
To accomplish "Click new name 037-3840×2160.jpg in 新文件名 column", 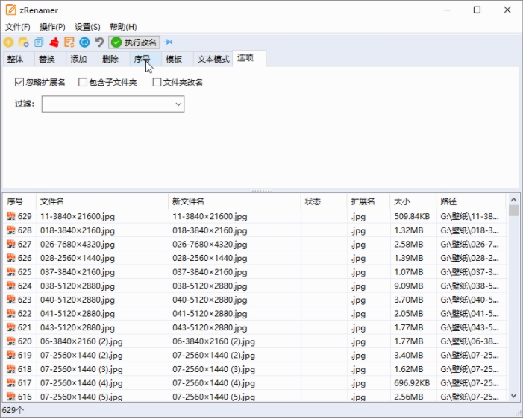I will (210, 272).
